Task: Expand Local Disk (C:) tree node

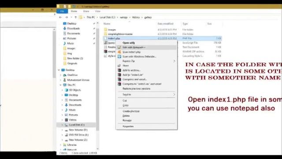Action: point(63,125)
